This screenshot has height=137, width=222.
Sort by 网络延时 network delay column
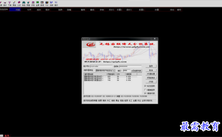coord(111,74)
